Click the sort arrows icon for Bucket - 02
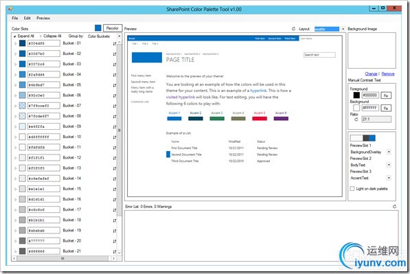Screen dimensions: 410x274 click(x=115, y=54)
